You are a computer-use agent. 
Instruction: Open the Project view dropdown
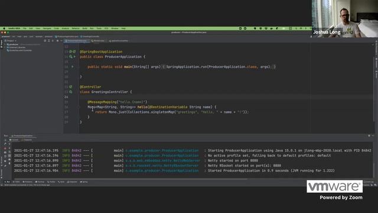click(11, 41)
